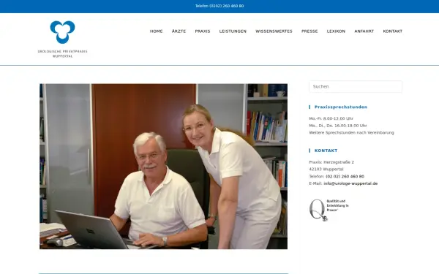Open the Qualität und Entwicklung in Praxen badge
This screenshot has width=439, height=274.
[x=329, y=210]
